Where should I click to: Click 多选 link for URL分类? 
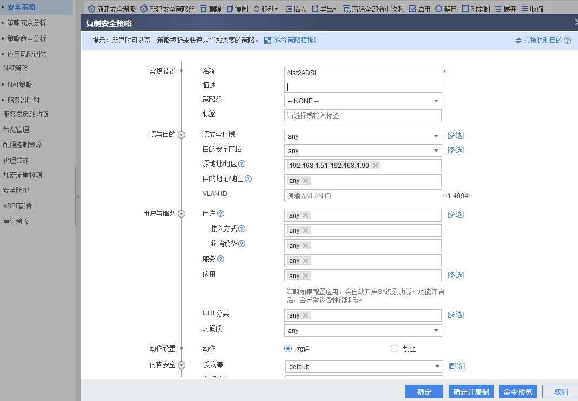click(456, 314)
